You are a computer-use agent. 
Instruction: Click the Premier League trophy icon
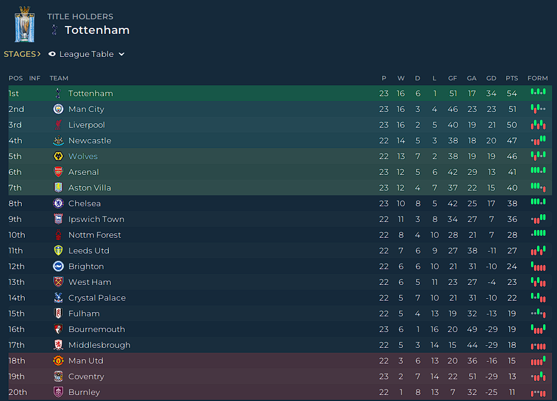coord(25,24)
